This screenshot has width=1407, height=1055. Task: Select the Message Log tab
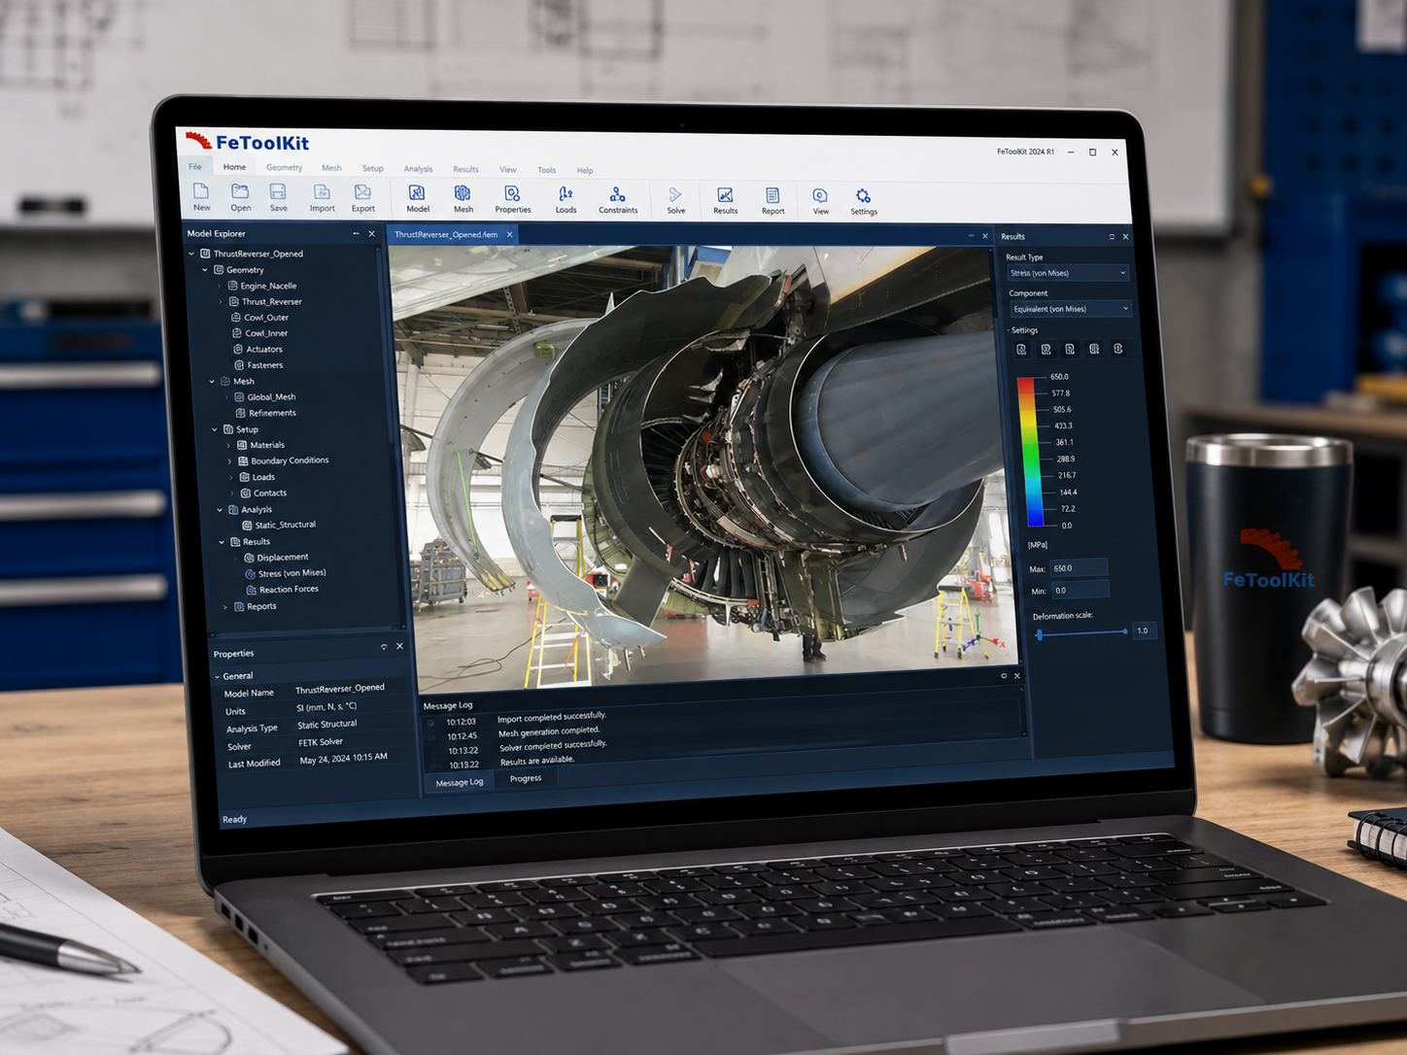click(x=459, y=782)
